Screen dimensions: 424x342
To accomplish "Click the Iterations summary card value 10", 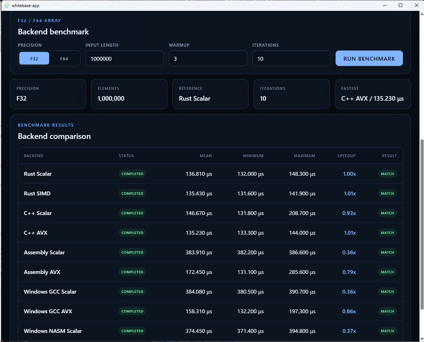I will tap(263, 99).
